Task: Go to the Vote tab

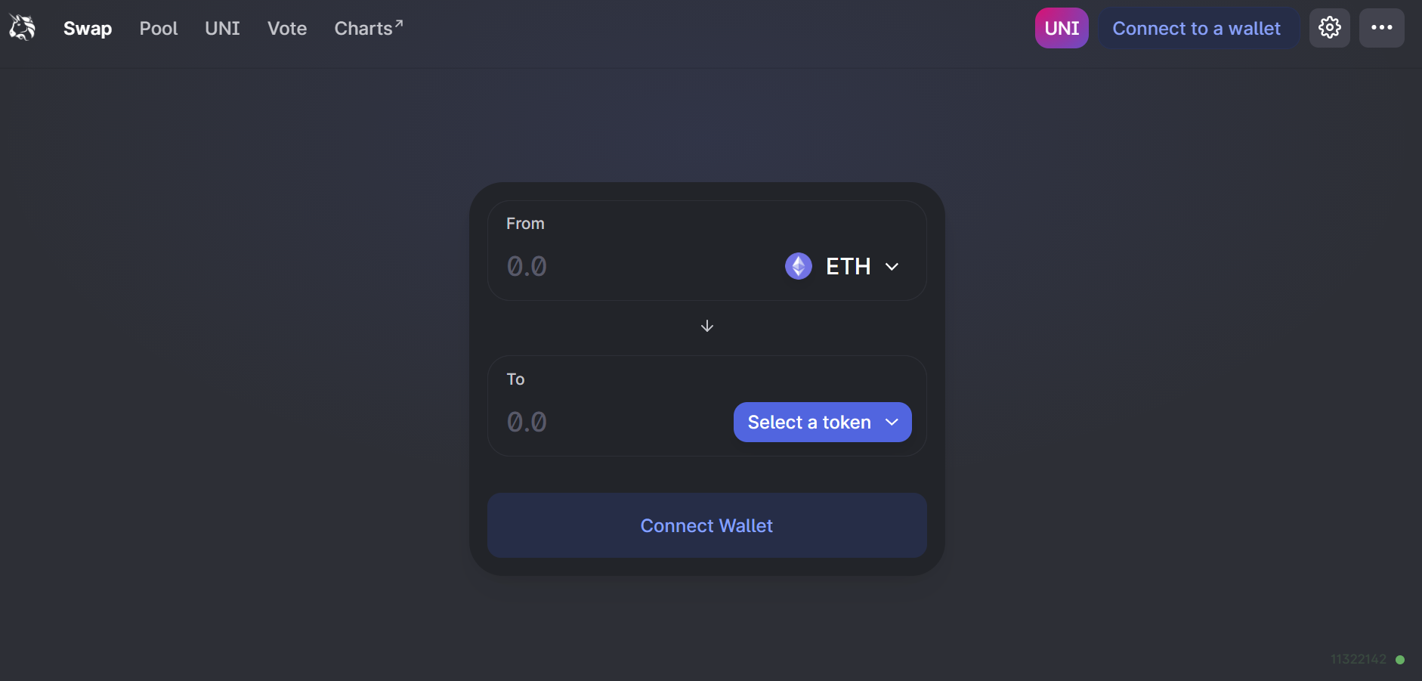Action: pos(287,28)
